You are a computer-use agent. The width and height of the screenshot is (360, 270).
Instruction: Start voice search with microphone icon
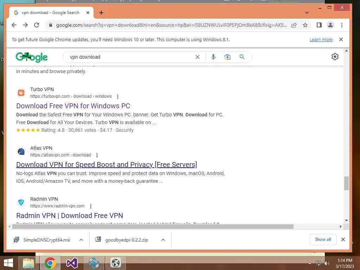[213, 57]
